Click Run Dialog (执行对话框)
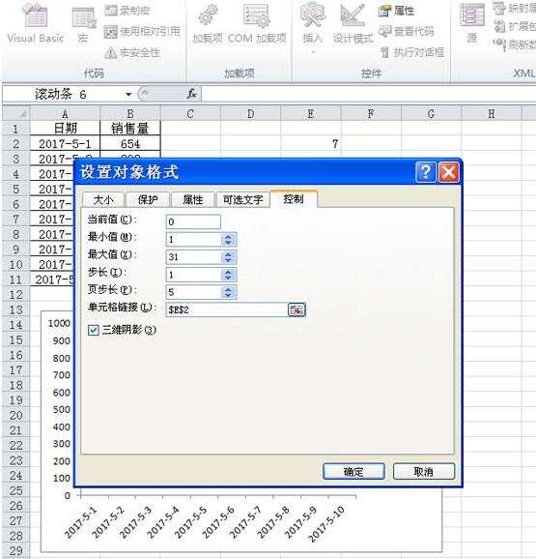The width and height of the screenshot is (536, 559). point(411,53)
